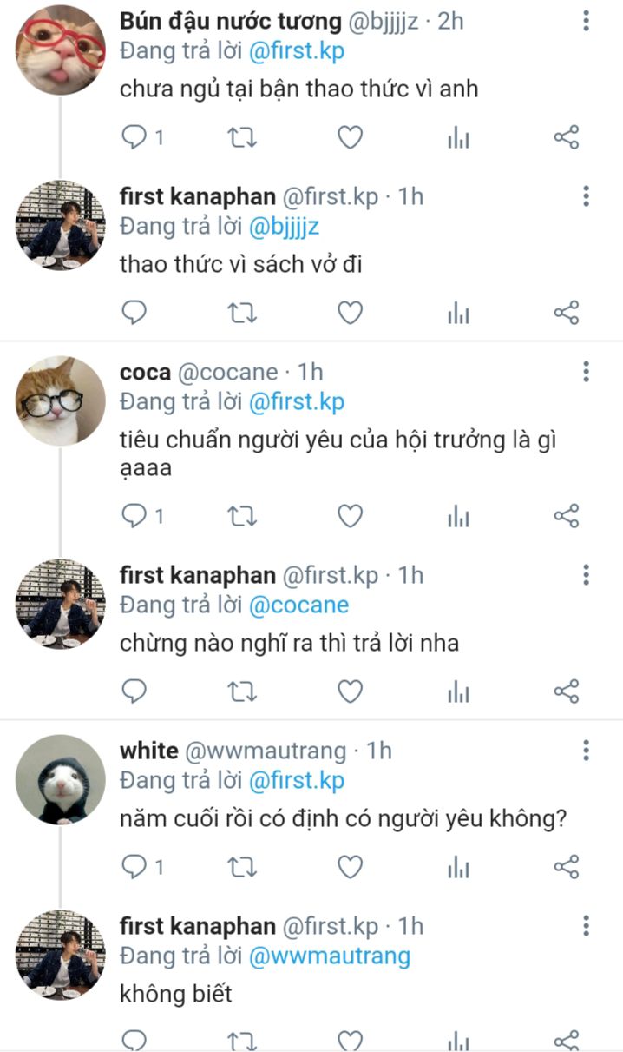The image size is (623, 1052).
Task: Like the tweet 'thao thức vì sách vở đi'
Action: coord(350,313)
